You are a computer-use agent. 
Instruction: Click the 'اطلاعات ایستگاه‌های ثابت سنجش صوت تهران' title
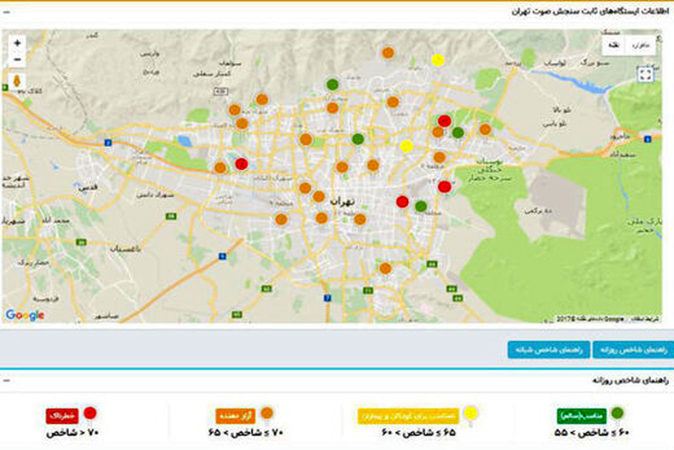coord(590,11)
